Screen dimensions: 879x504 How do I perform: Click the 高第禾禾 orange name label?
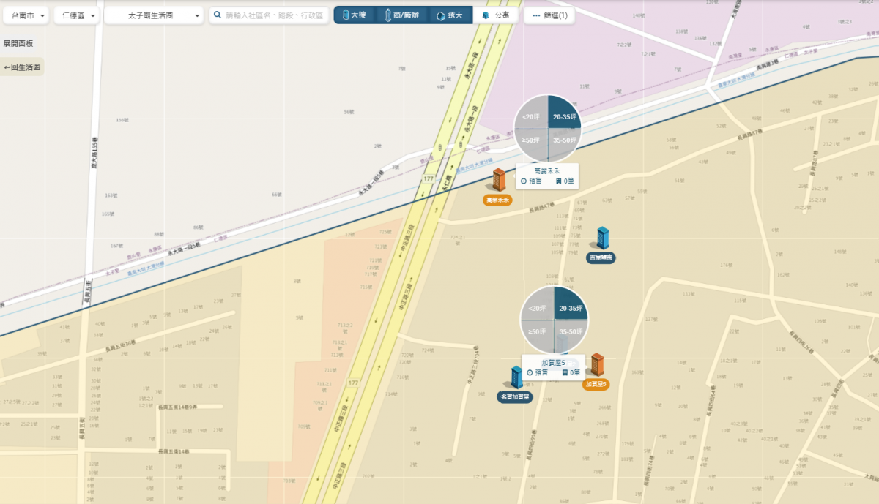click(497, 200)
